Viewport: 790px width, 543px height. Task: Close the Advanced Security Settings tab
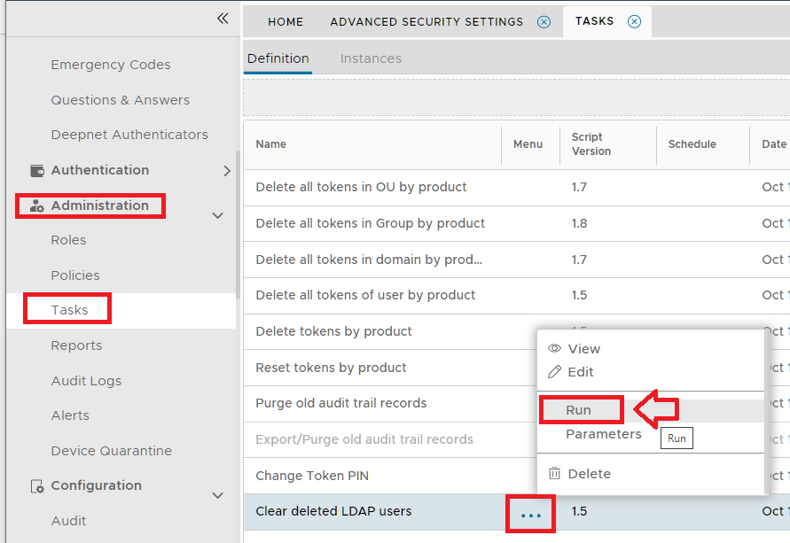pos(544,22)
